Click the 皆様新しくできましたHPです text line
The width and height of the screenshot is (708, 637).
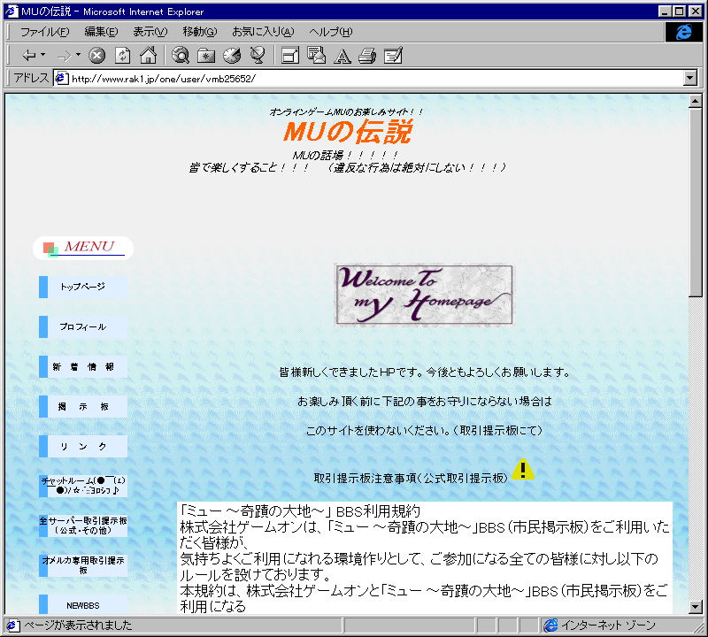424,372
